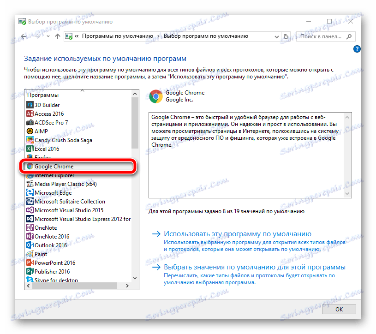Select Media Player Classic icon
376x334 pixels.
[30, 184]
